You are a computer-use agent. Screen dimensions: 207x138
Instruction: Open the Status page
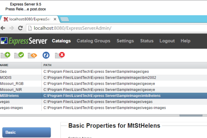pos(147,41)
